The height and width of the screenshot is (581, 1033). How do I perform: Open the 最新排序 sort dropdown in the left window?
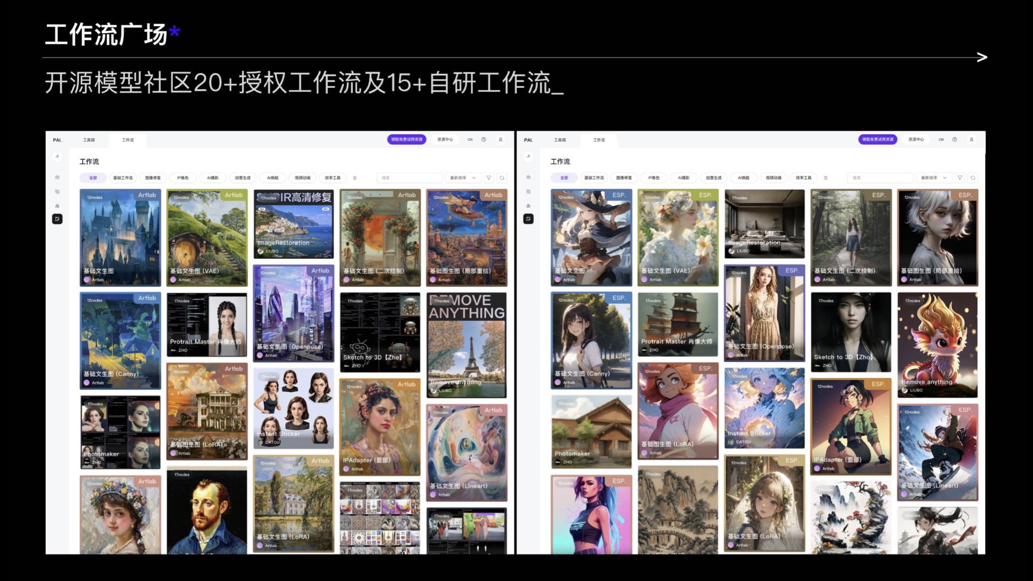(463, 178)
